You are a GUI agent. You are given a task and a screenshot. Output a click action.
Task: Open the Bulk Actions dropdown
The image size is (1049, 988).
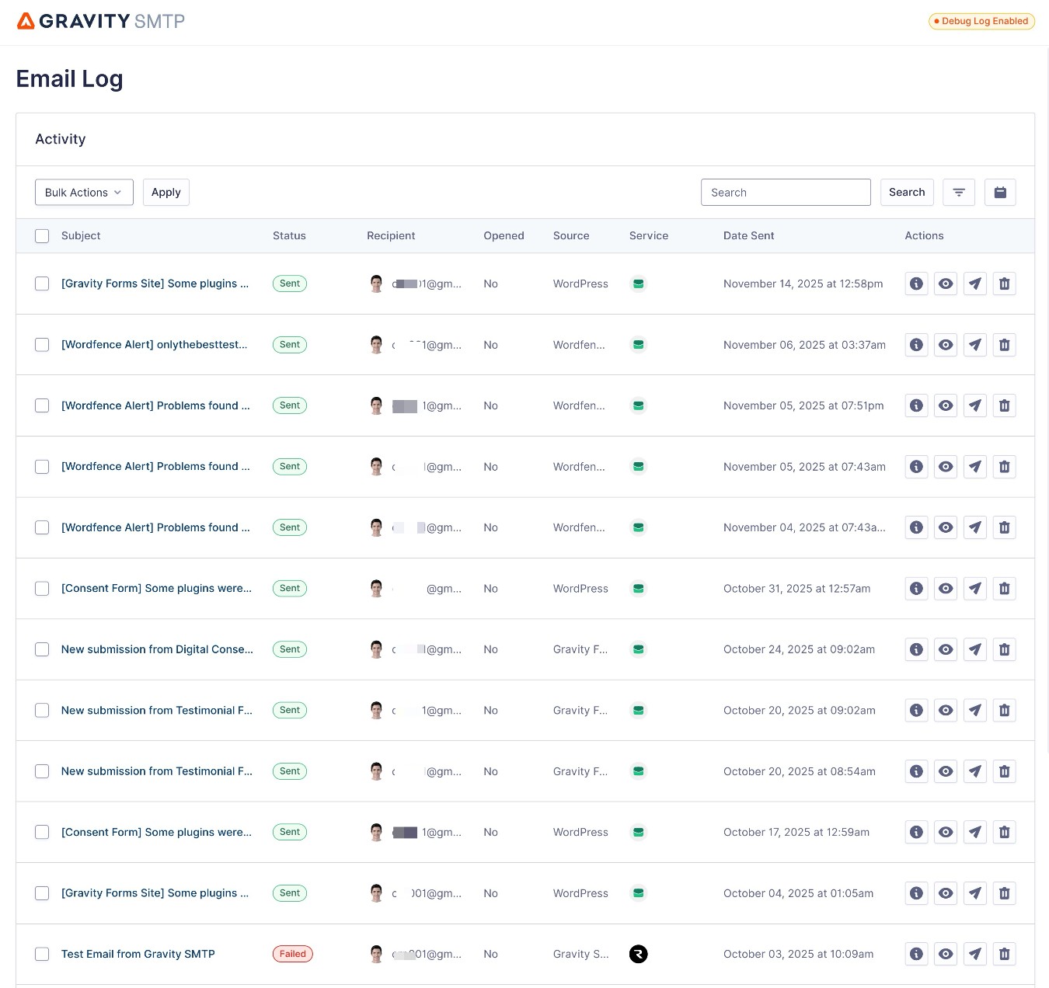click(83, 192)
